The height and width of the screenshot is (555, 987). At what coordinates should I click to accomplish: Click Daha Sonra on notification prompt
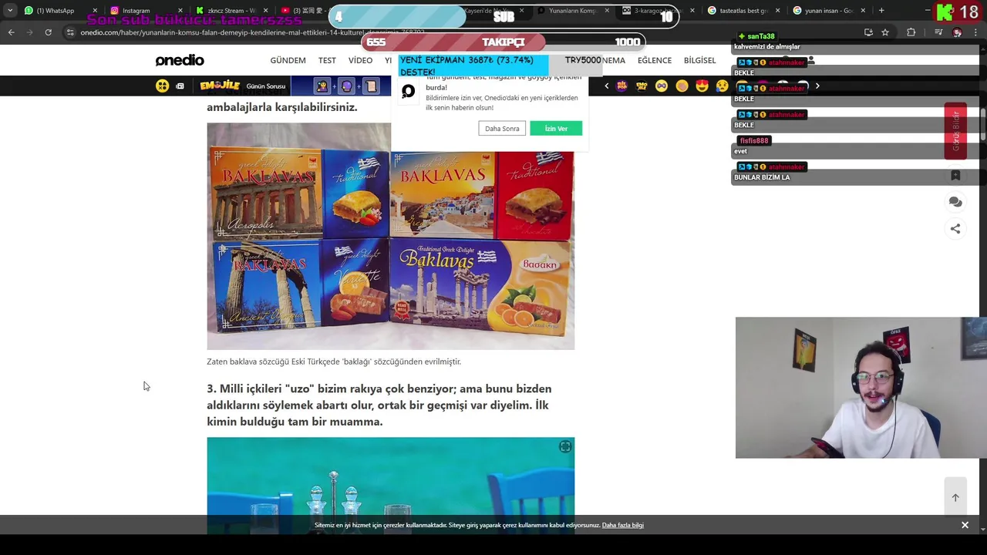tap(502, 129)
